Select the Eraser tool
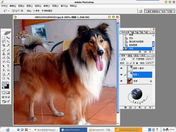Viewport: 176px width, 132px height. tap(4, 58)
